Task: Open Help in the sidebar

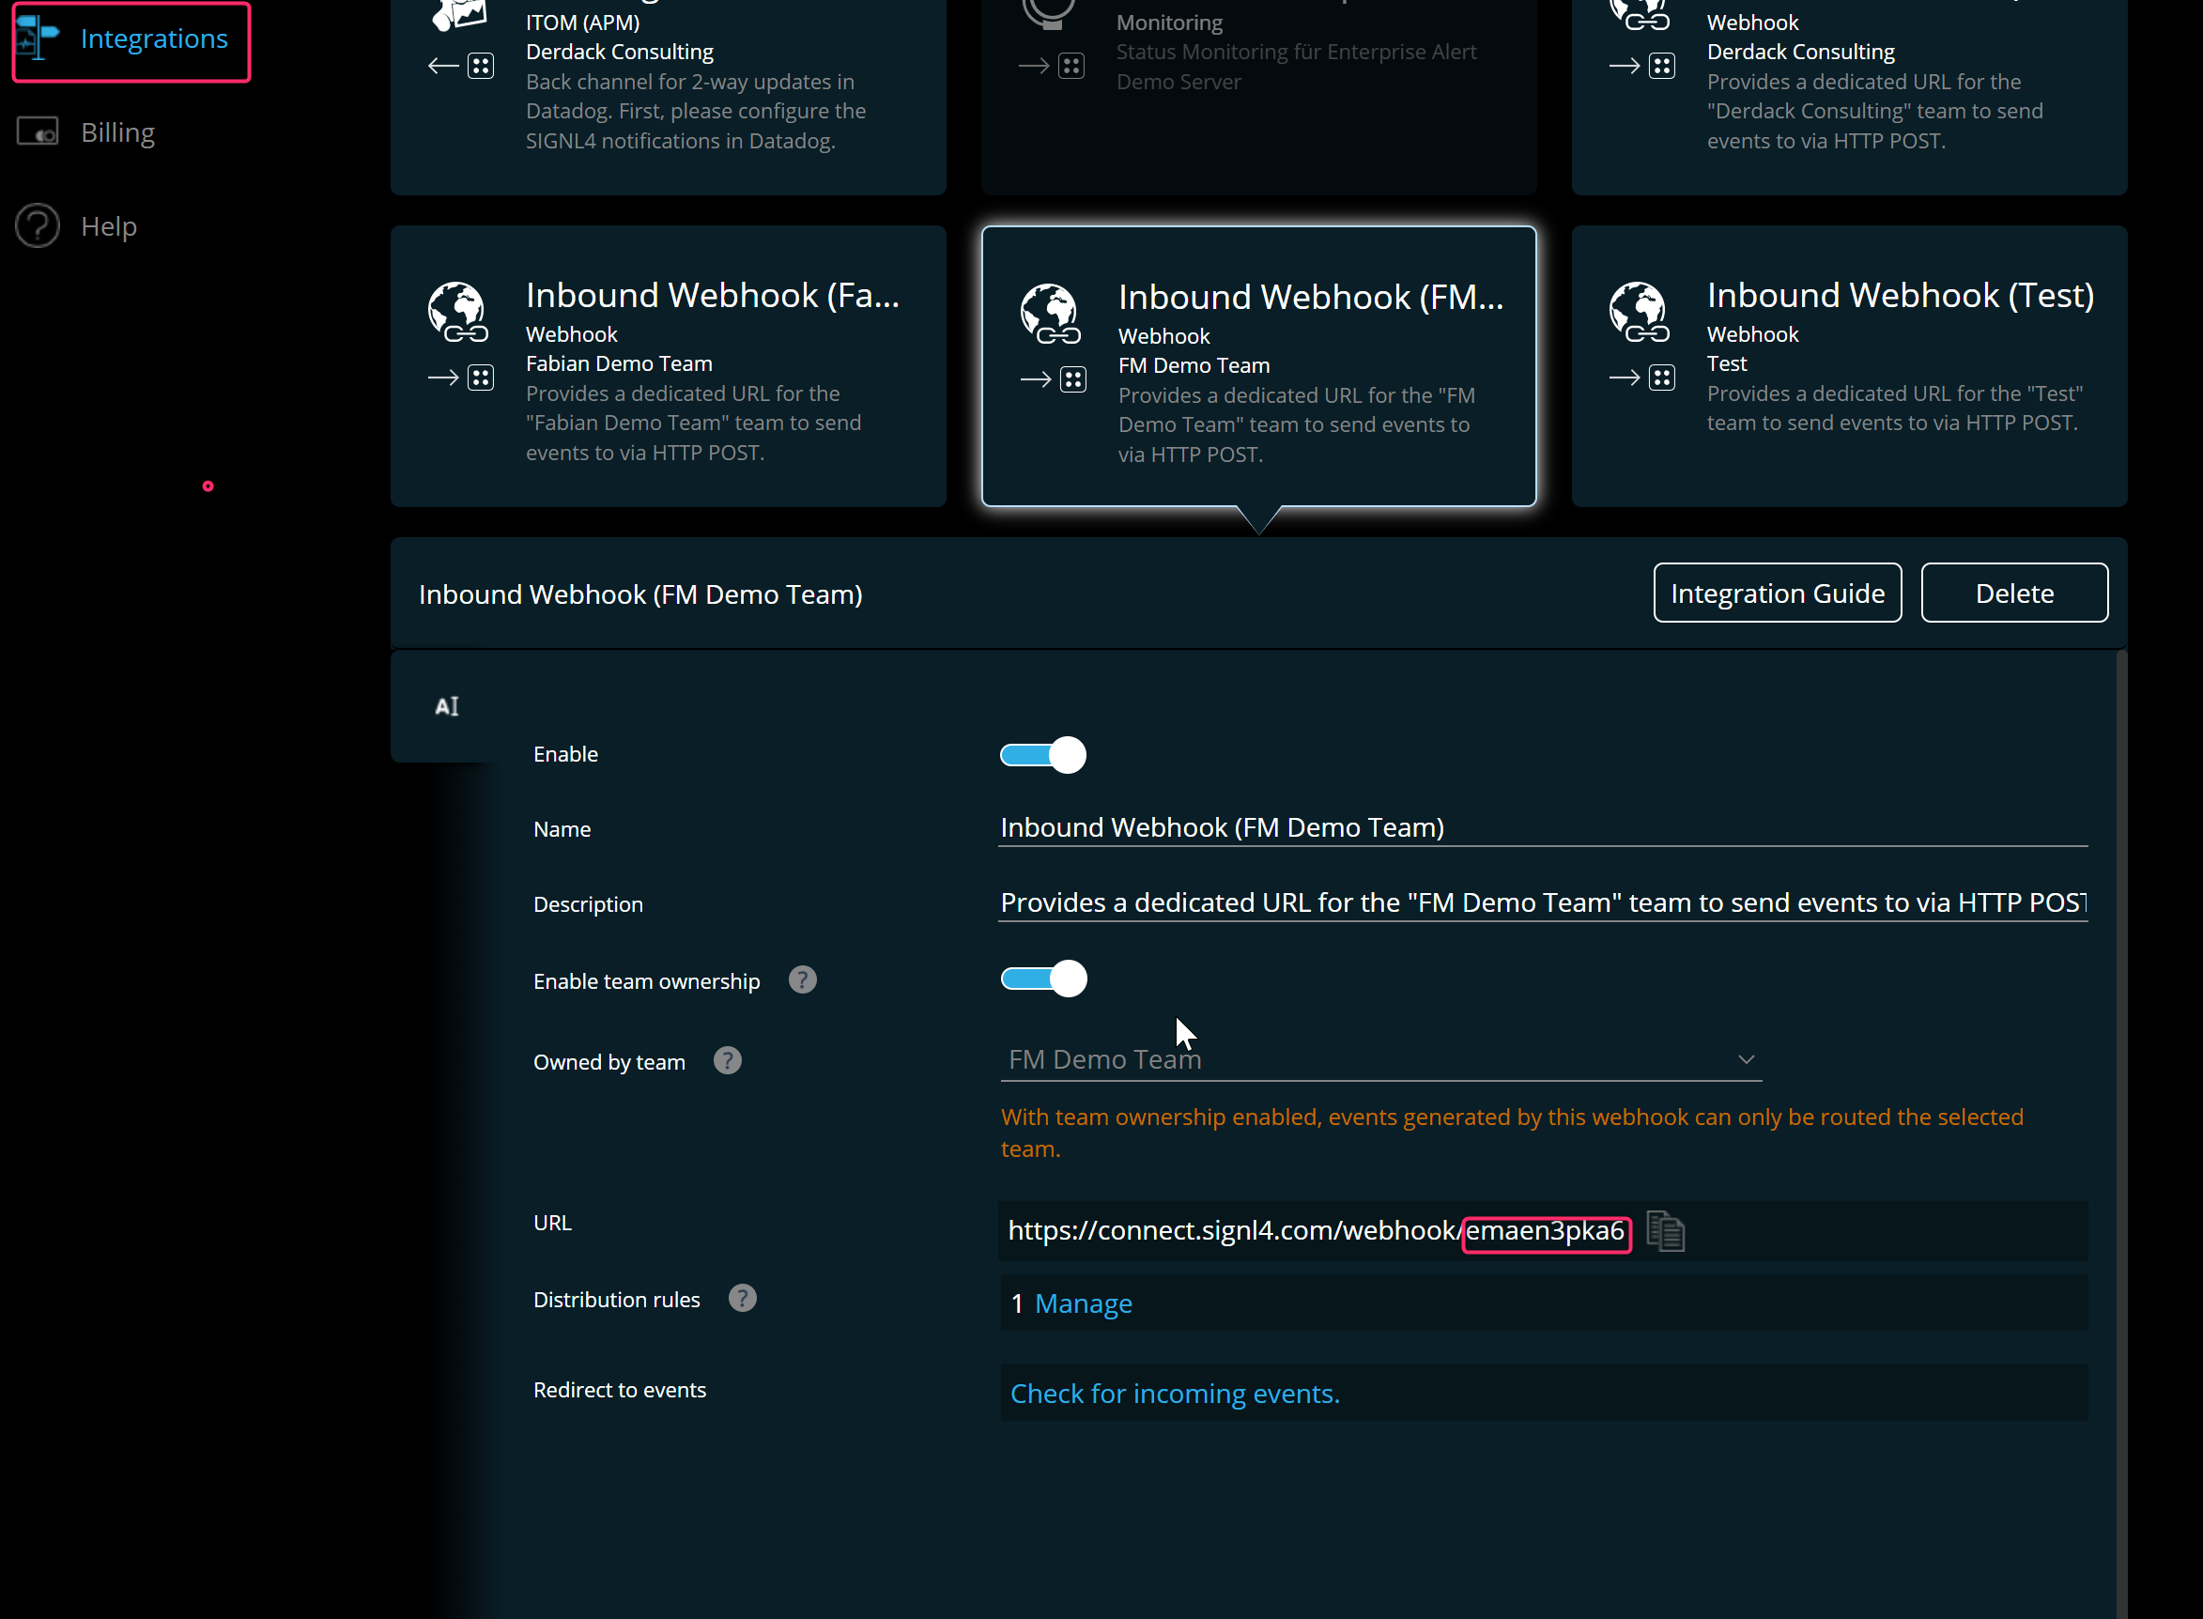Action: click(x=109, y=226)
